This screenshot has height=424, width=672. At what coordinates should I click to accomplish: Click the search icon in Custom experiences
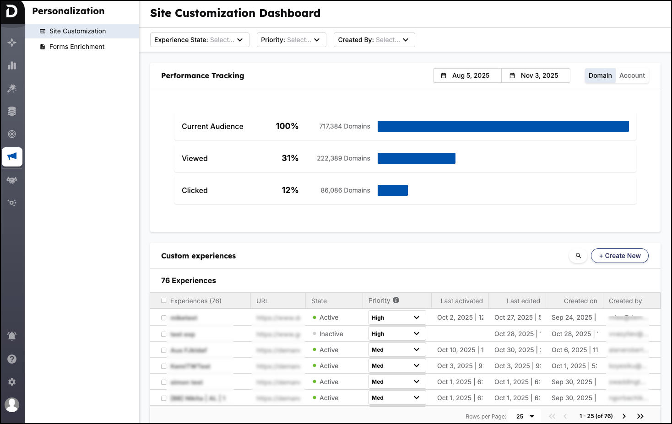click(578, 256)
